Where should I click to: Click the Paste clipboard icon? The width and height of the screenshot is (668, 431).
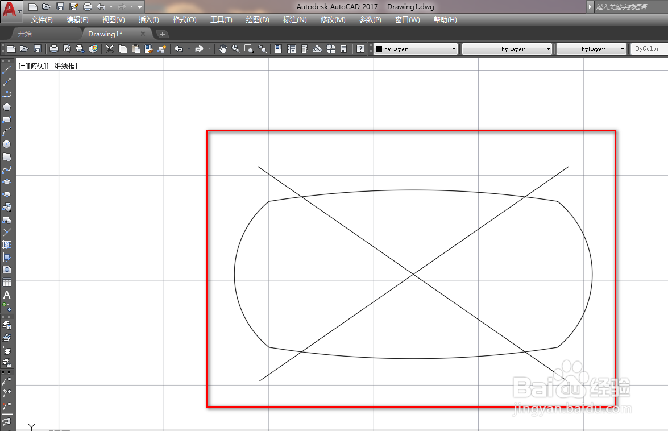coord(136,49)
